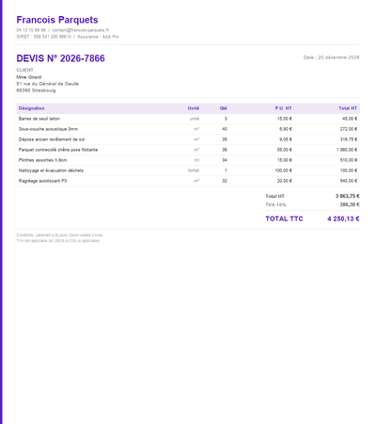Open the contact@francois-parquets.fr email link

point(81,30)
